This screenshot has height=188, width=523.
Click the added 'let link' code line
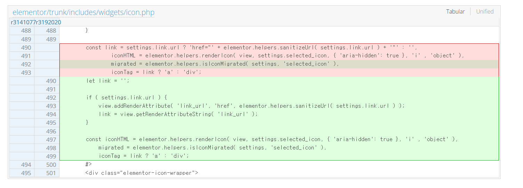(279, 81)
